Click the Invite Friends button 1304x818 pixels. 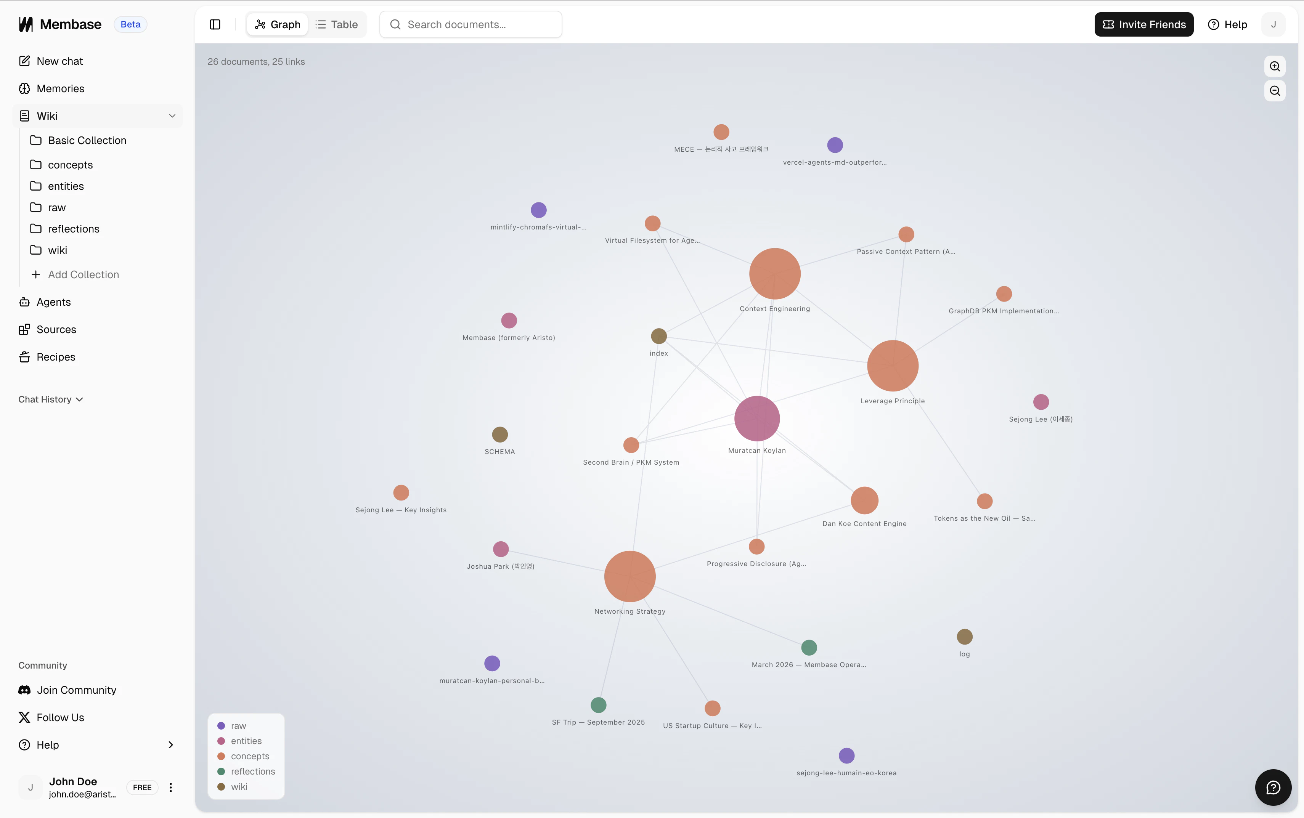tap(1143, 24)
